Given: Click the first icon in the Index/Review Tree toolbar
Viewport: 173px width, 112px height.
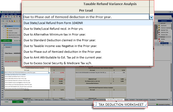Looking at the screenshot, I should (x=3, y=21).
